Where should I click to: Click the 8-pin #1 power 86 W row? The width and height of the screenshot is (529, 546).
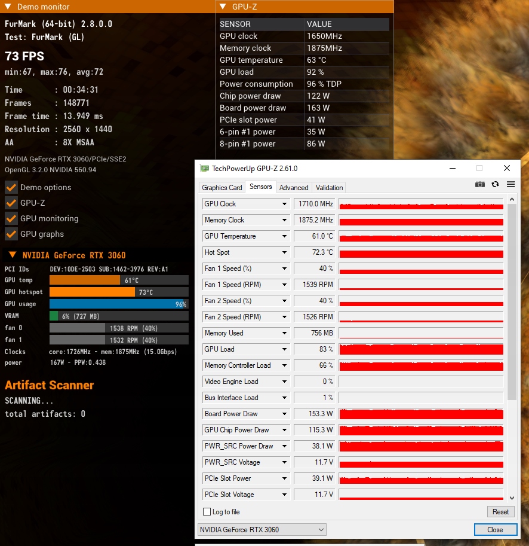(x=304, y=144)
